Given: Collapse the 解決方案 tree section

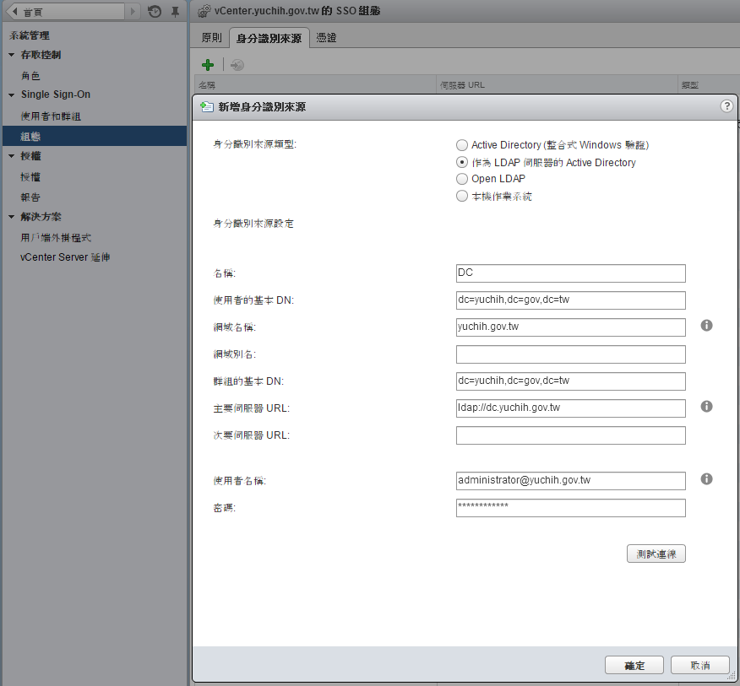Looking at the screenshot, I should coord(12,217).
